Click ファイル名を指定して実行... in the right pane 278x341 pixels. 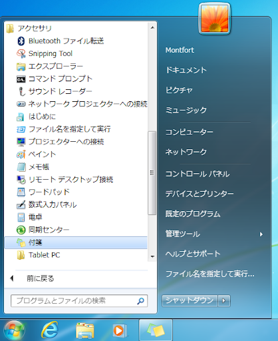click(x=210, y=274)
